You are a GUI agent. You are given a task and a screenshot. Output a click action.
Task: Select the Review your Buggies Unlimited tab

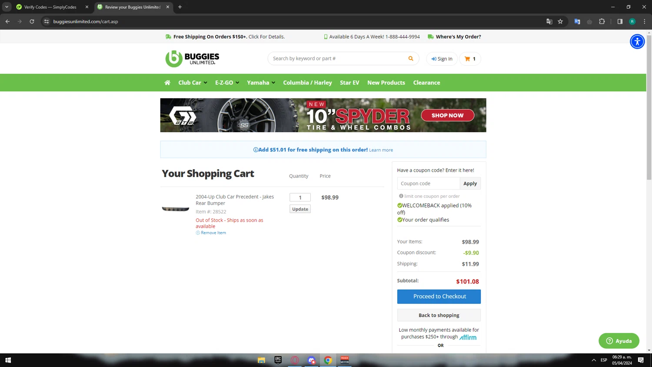click(x=133, y=7)
